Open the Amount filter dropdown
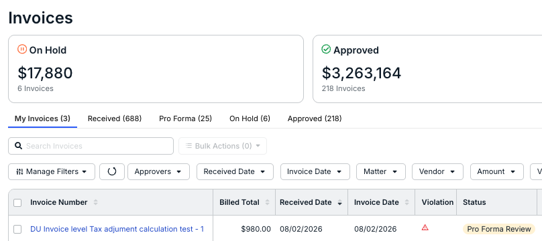The width and height of the screenshot is (542, 241). click(497, 171)
